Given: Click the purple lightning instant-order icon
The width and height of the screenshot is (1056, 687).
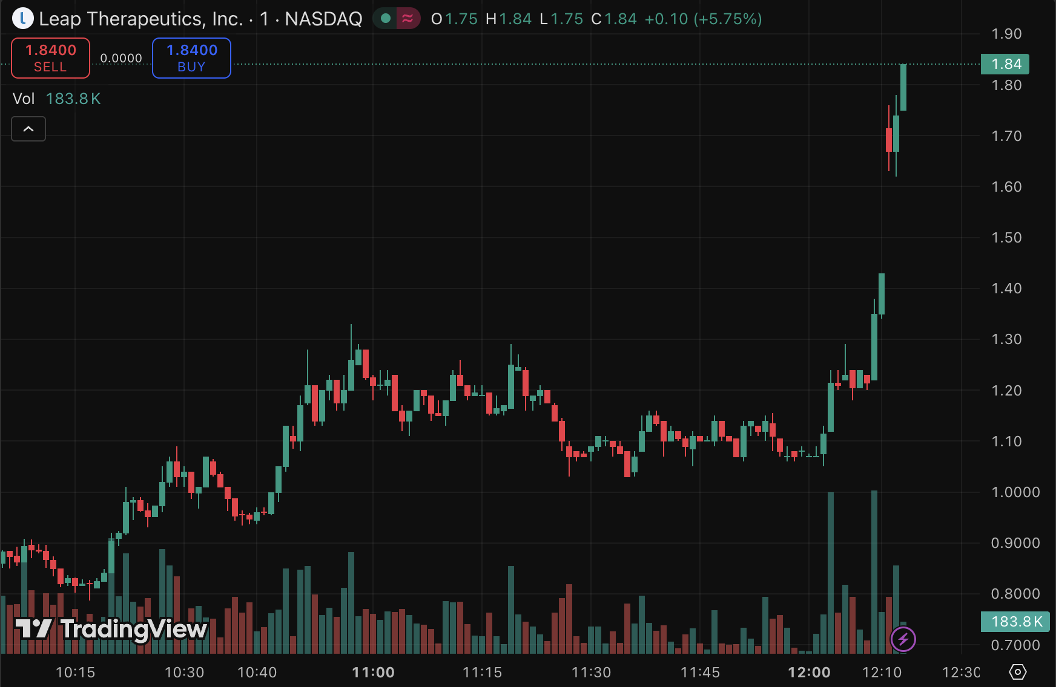Looking at the screenshot, I should [x=904, y=639].
